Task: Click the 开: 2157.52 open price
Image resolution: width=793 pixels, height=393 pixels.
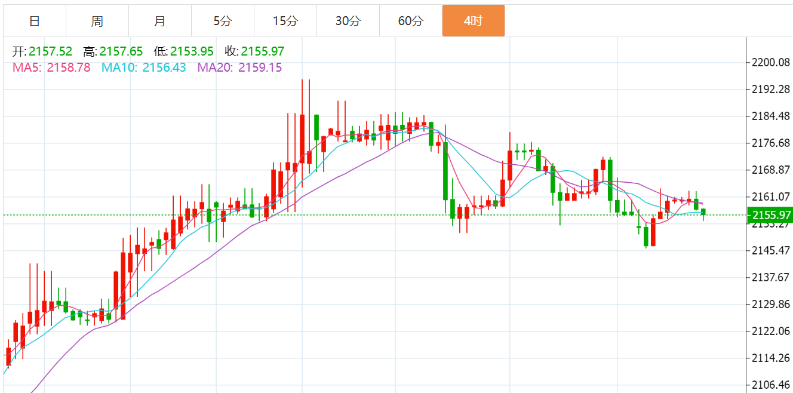Action: coord(42,51)
